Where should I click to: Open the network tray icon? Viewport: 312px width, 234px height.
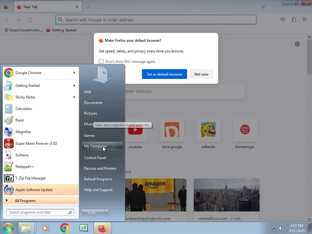click(274, 228)
